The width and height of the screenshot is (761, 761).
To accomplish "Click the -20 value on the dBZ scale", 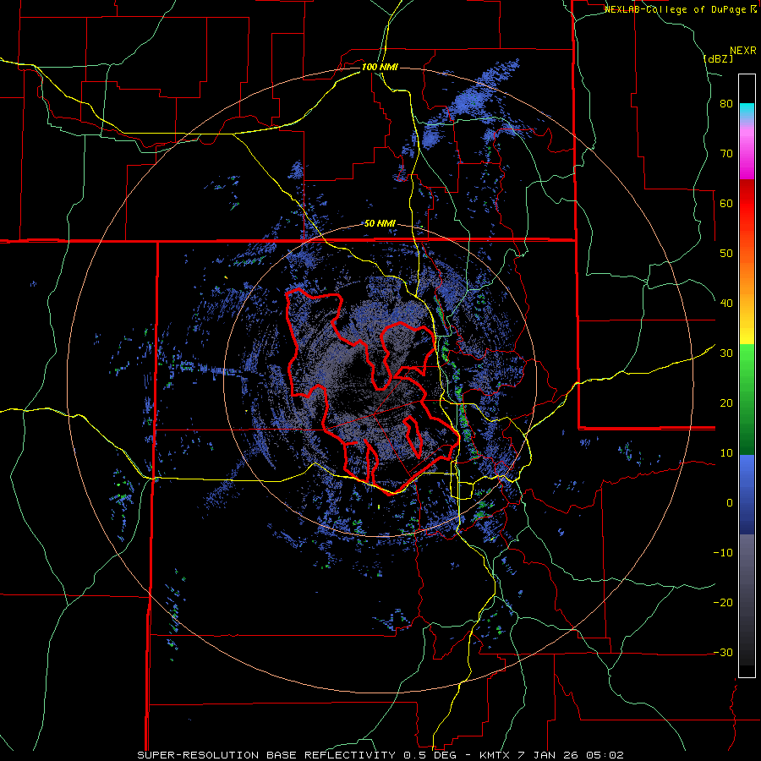I will [x=723, y=603].
